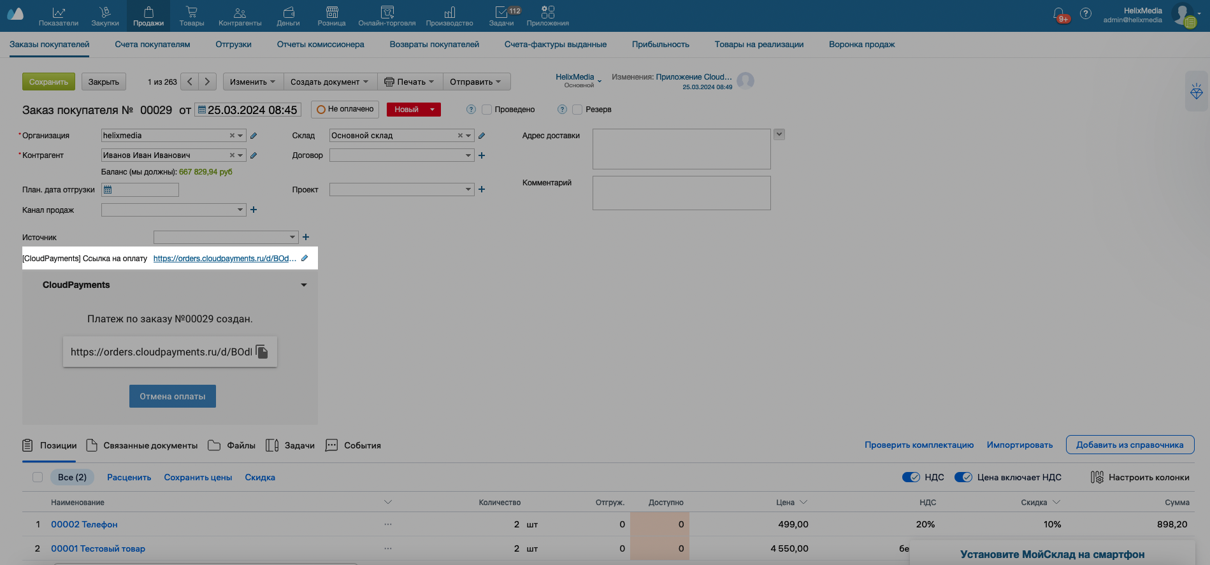
Task: Open the Договор combo box
Action: [401, 155]
